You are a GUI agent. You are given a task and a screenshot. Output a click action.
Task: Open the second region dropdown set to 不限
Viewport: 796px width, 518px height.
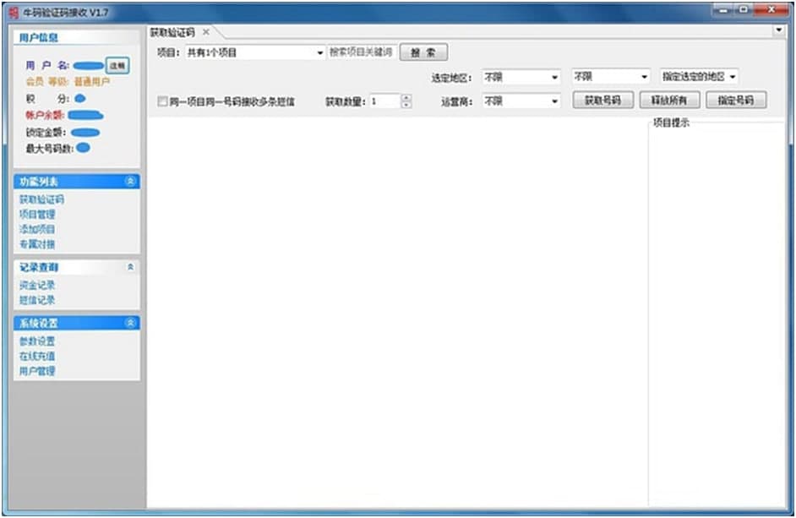(611, 77)
